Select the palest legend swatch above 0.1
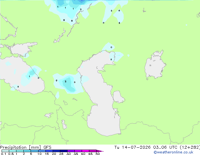Screen dimensions: 200x155 point(5,151)
